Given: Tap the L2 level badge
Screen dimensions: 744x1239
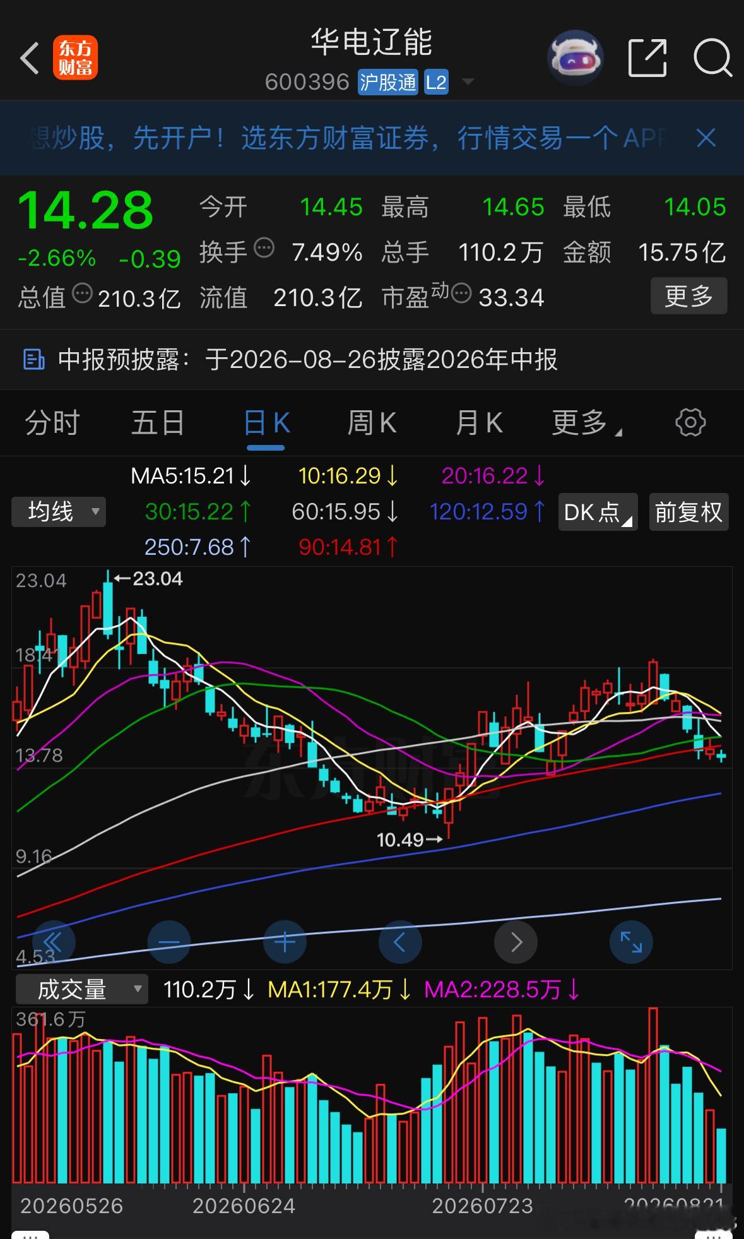Looking at the screenshot, I should click(x=436, y=82).
